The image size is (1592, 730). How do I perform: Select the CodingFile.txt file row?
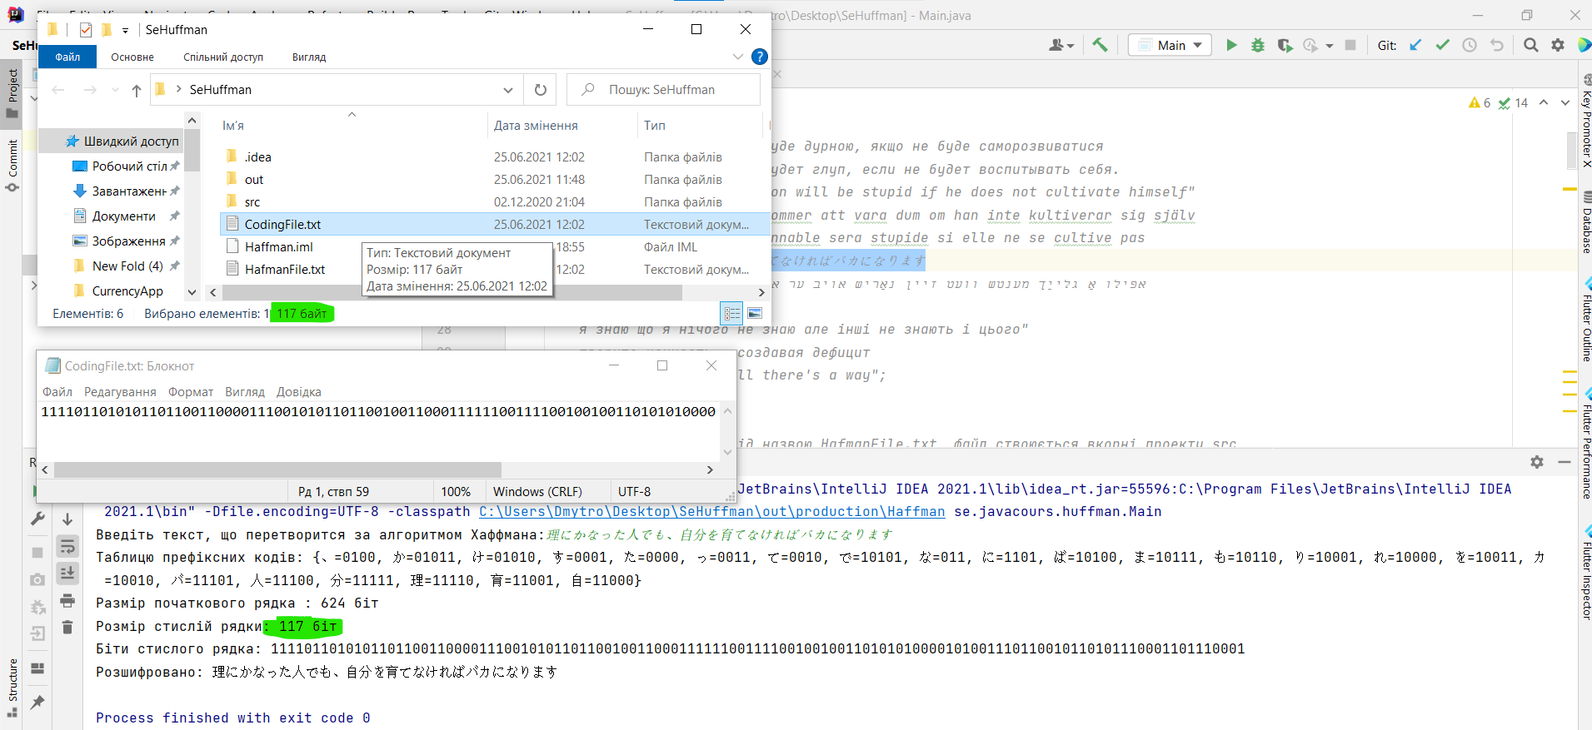[495, 224]
